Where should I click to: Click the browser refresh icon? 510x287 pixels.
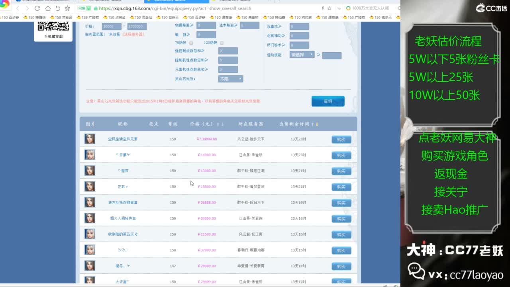[x=37, y=8]
